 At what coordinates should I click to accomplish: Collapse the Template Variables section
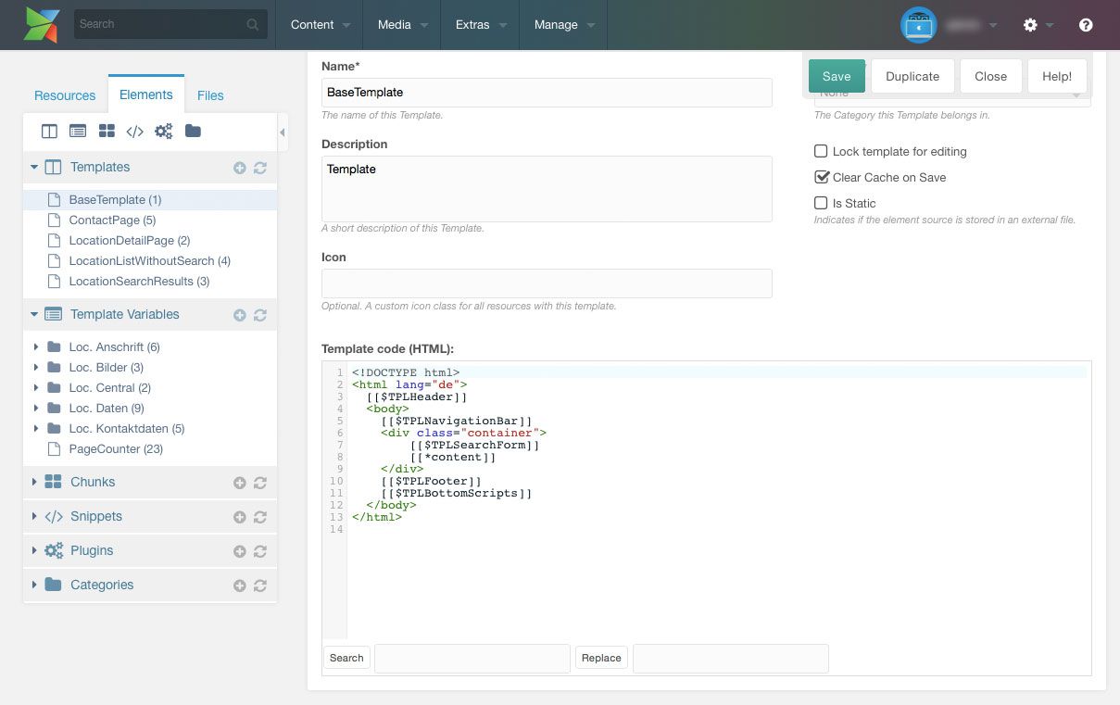[x=34, y=315]
